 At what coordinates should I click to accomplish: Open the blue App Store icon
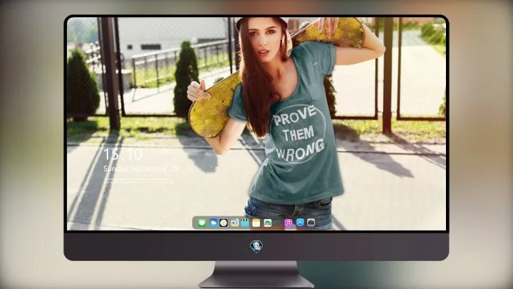coord(300,223)
